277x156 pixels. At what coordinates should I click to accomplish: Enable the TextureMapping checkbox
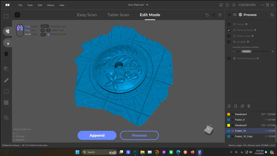(x=229, y=58)
